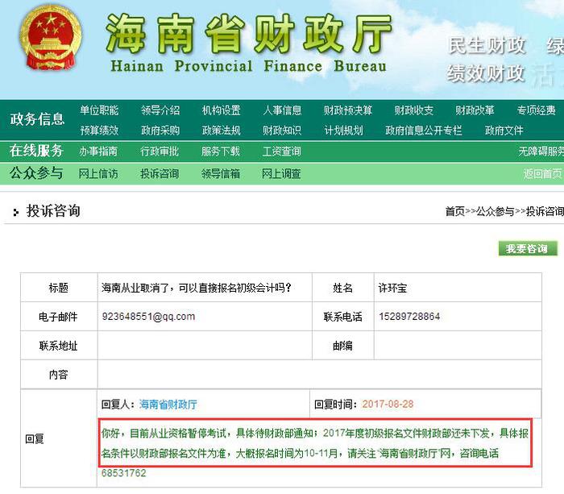
Task: Open 办事指南 under online services
Action: coord(99,151)
